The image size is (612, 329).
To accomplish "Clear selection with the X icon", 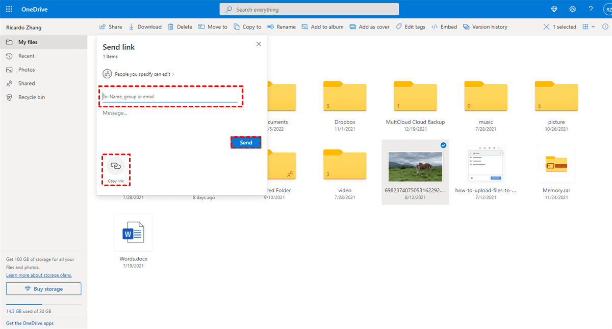I will (x=546, y=27).
